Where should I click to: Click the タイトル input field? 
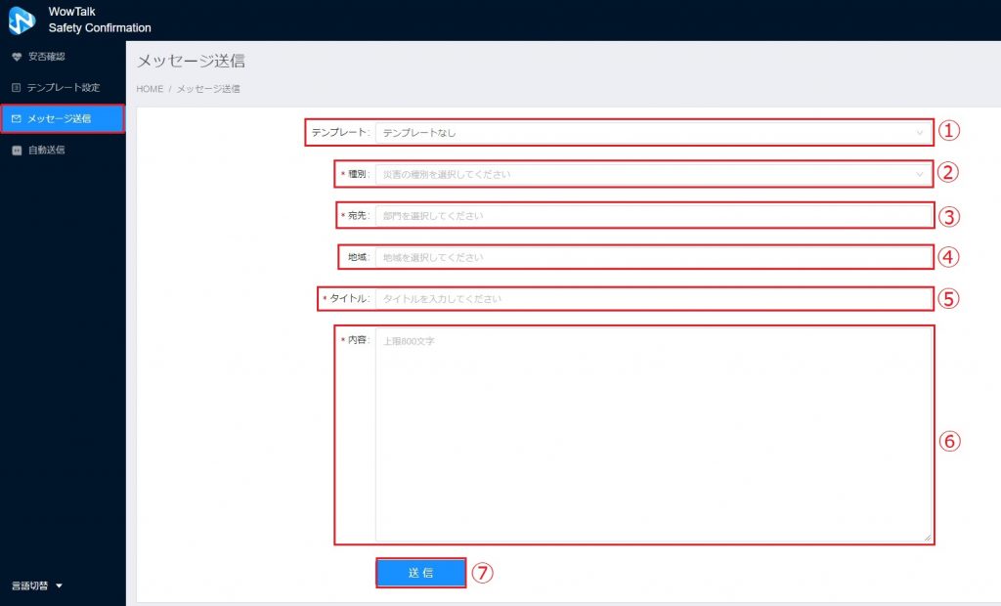click(x=653, y=299)
